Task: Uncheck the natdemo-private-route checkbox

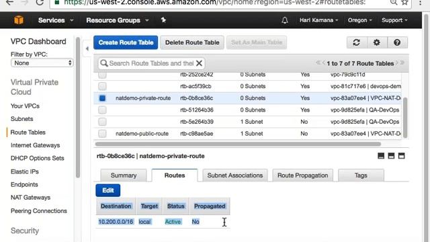Action: tap(102, 98)
